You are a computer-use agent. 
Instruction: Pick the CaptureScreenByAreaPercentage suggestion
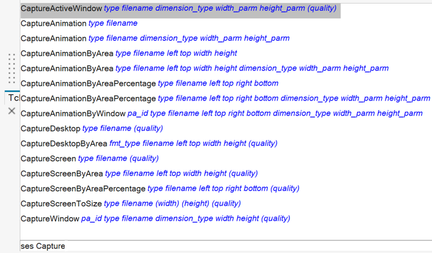[x=159, y=188]
